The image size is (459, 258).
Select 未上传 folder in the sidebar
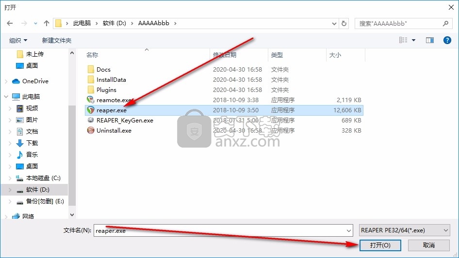[x=35, y=54]
